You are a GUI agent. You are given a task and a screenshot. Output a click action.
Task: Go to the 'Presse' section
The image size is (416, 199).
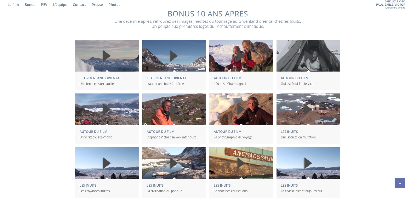click(x=97, y=4)
